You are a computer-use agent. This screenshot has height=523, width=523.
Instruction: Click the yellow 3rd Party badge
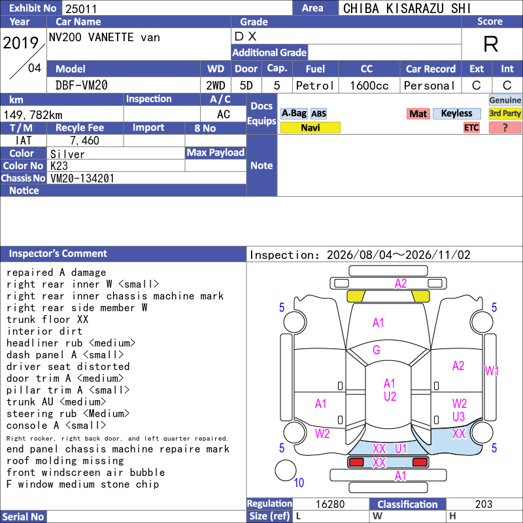(505, 114)
